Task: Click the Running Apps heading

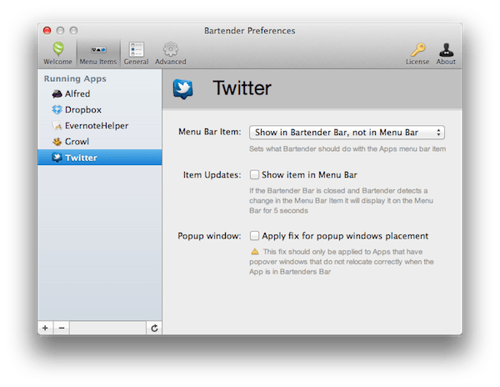Action: pyautogui.click(x=75, y=78)
